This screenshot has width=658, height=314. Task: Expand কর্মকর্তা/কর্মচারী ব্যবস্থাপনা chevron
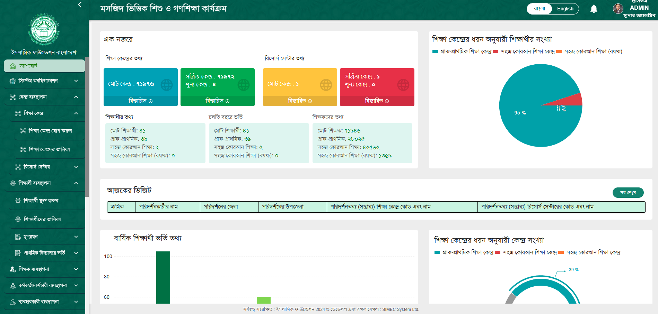coord(76,286)
